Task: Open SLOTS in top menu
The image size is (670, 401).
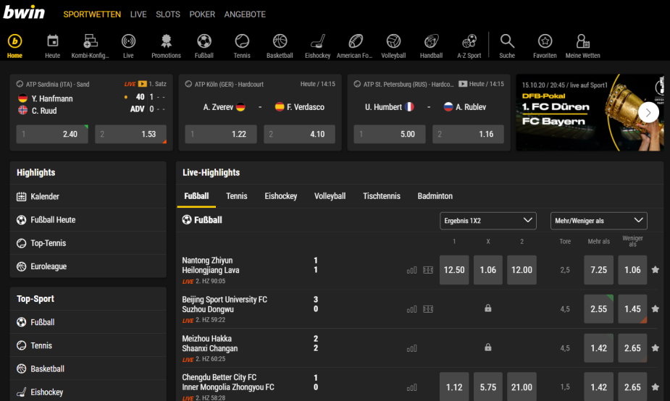Action: tap(168, 14)
